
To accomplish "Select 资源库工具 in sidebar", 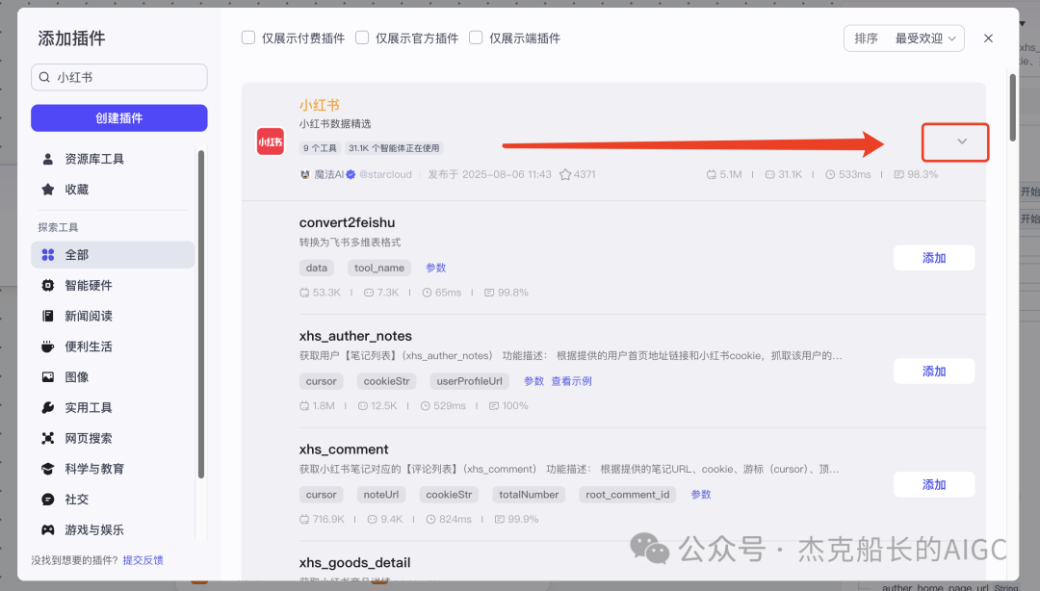I will [x=113, y=159].
